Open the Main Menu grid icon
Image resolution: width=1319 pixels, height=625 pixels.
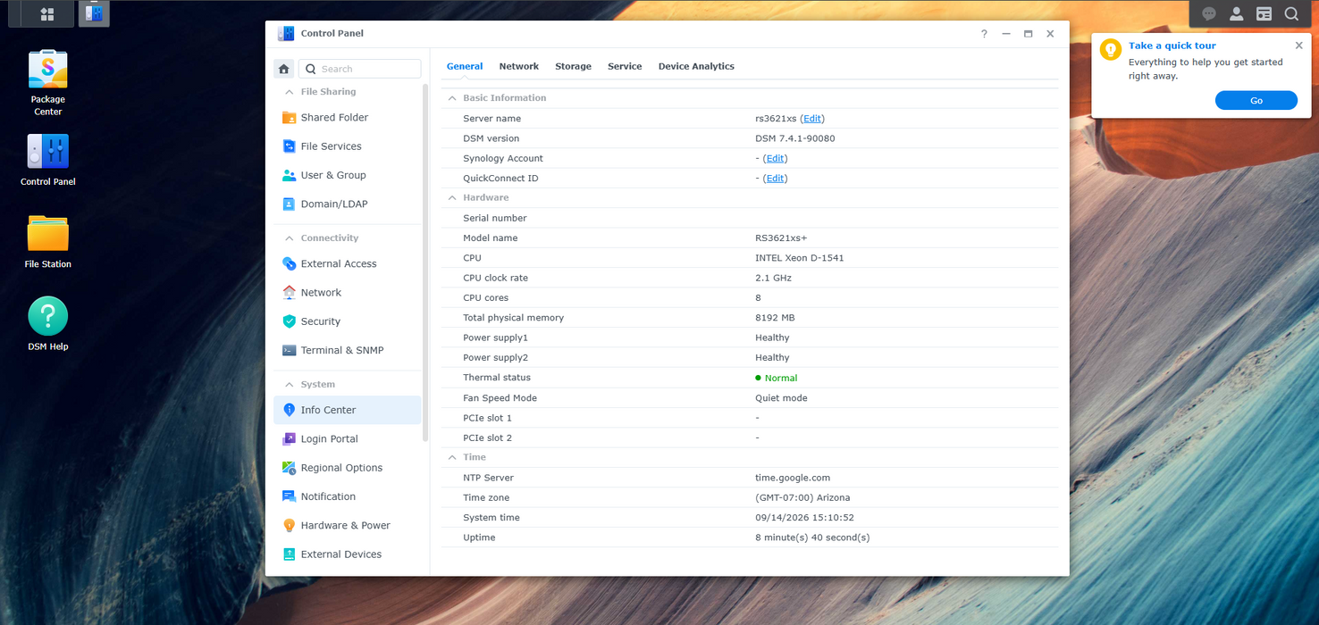pos(47,13)
